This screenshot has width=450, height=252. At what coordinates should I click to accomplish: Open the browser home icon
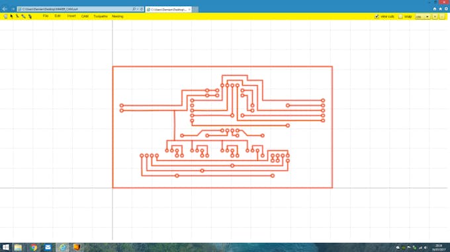click(x=435, y=9)
